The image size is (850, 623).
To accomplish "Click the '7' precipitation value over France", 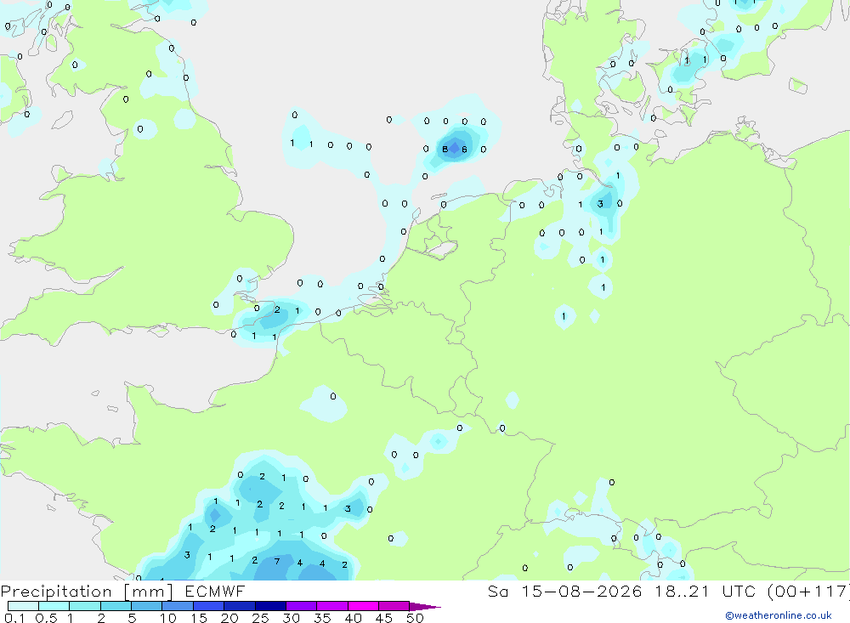I will pyautogui.click(x=277, y=561).
